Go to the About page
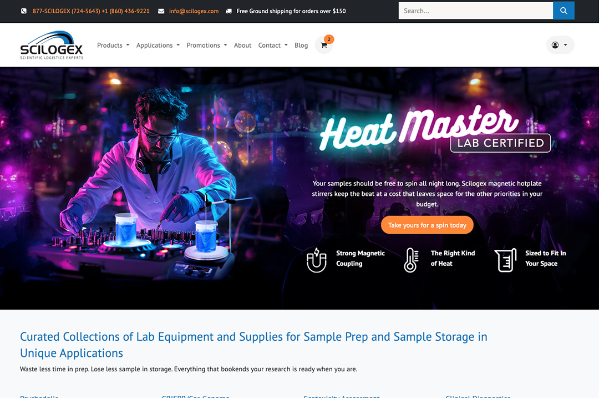The width and height of the screenshot is (599, 398). coord(242,45)
